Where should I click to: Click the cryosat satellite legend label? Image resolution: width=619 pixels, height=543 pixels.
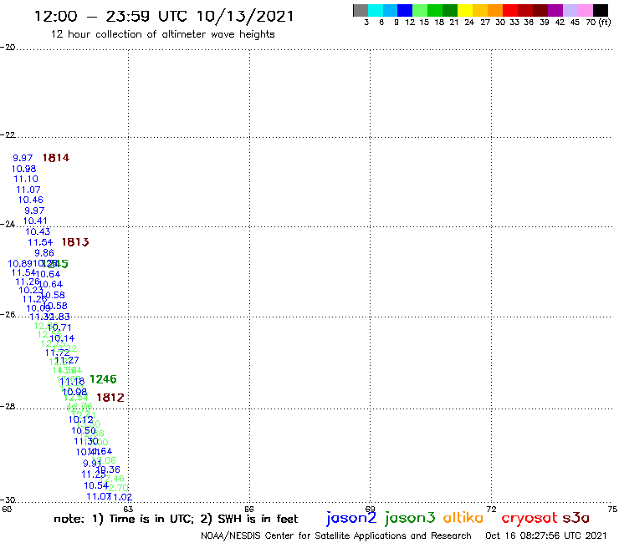click(x=529, y=519)
